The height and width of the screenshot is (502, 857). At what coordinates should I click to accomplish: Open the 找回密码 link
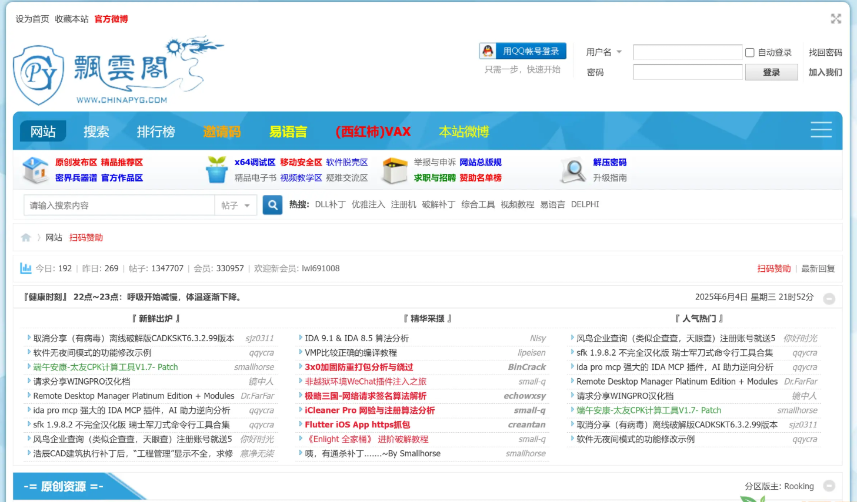tap(824, 52)
